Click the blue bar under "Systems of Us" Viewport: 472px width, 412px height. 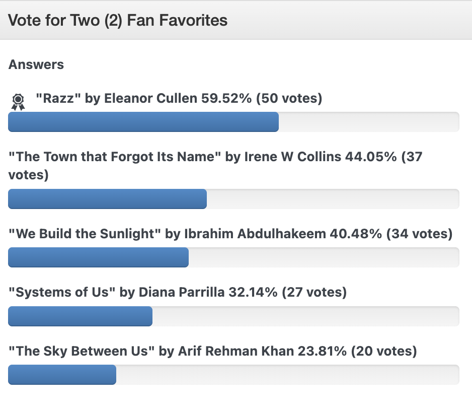coord(80,316)
